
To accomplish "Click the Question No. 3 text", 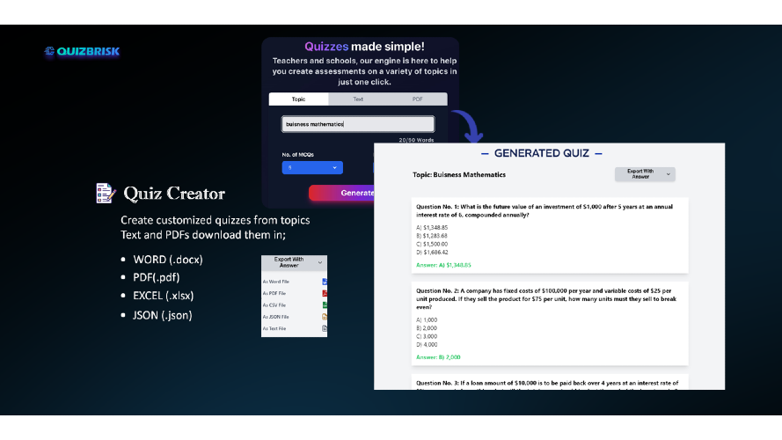I will pos(547,383).
